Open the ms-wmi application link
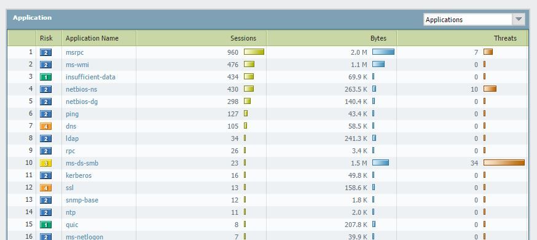Screen dimensions: 537x240 [x=77, y=65]
